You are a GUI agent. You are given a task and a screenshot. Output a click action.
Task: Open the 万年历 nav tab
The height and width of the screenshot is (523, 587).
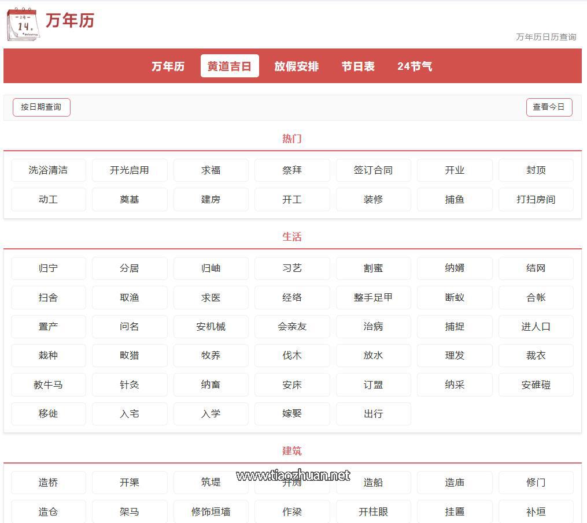(168, 66)
